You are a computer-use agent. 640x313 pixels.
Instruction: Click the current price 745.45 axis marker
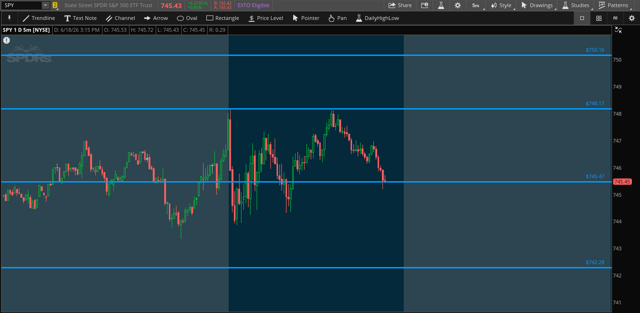point(622,182)
